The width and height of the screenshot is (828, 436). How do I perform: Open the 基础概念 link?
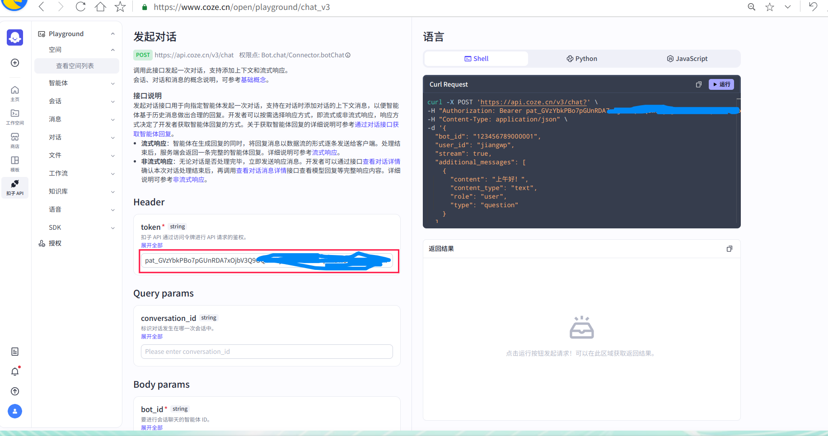pos(253,80)
